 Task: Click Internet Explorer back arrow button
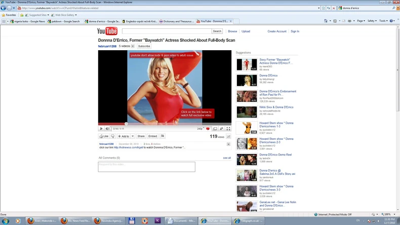[x=4, y=8]
